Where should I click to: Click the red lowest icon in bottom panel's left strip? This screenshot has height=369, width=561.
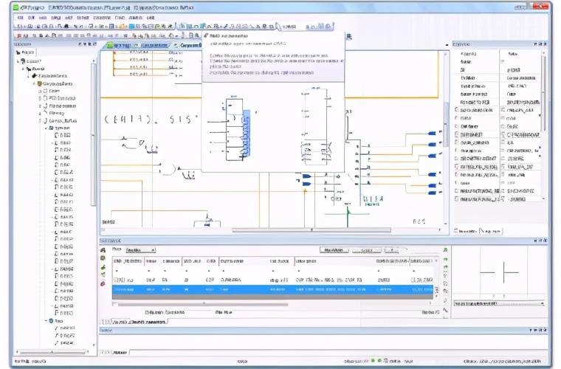click(103, 283)
